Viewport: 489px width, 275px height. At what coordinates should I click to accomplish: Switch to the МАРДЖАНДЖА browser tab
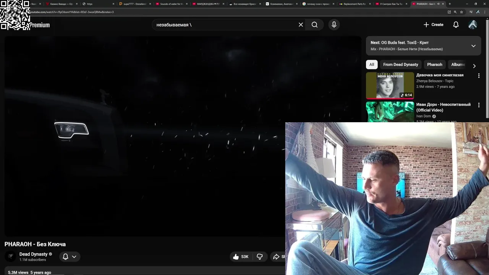(208, 4)
